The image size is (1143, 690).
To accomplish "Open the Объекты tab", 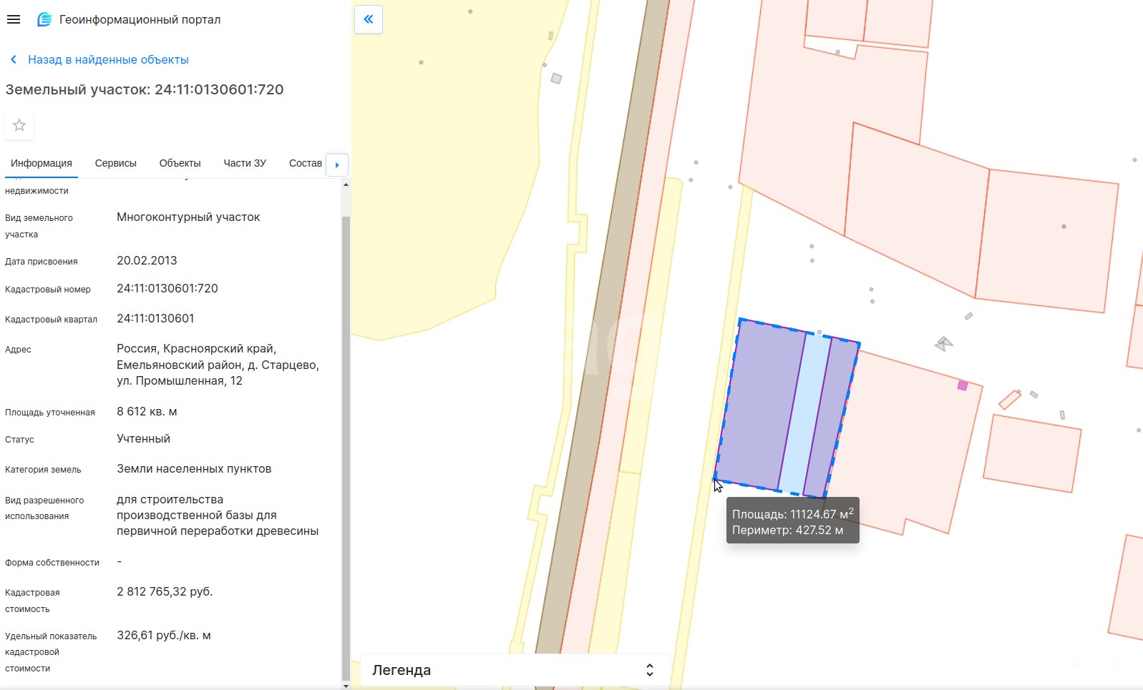I will [x=180, y=164].
